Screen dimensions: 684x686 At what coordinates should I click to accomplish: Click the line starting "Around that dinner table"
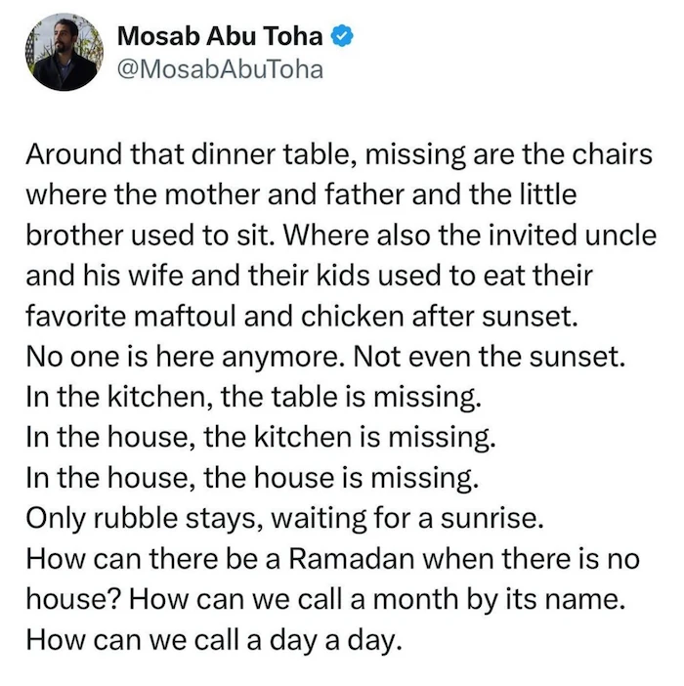[338, 155]
